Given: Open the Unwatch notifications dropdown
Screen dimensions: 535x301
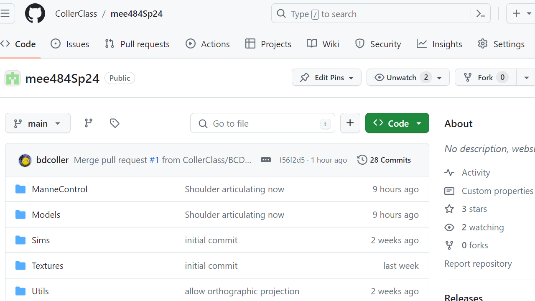Looking at the screenshot, I should pyautogui.click(x=408, y=77).
